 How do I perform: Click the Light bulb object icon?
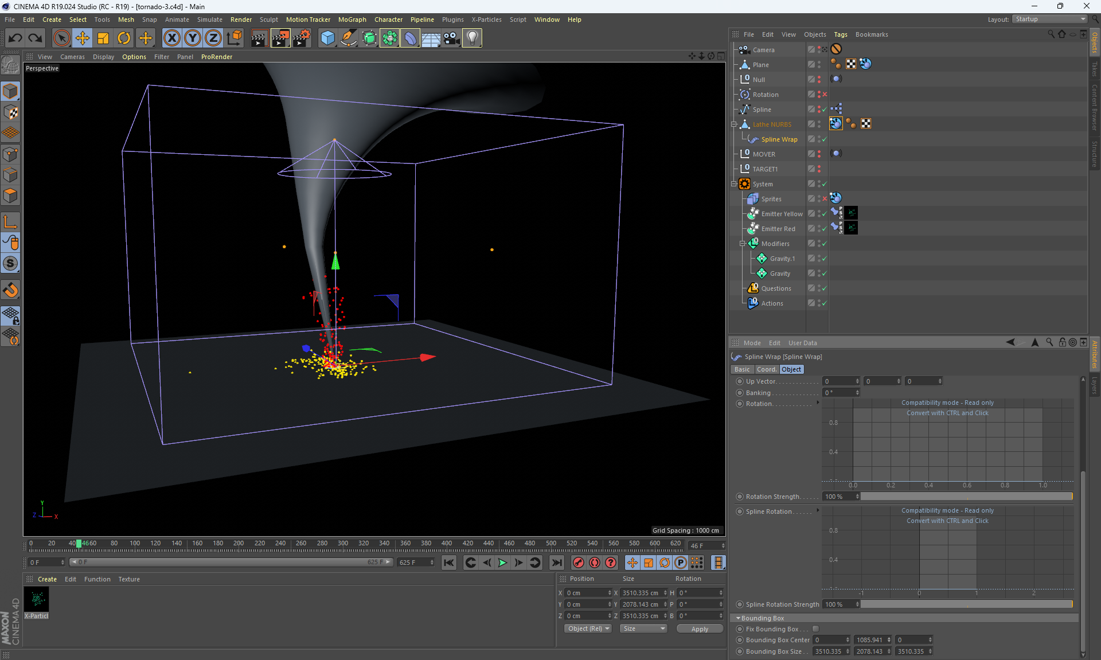click(472, 38)
